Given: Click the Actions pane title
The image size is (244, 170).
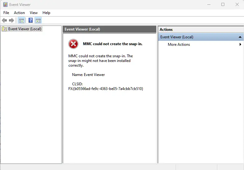Looking at the screenshot, I should click(x=166, y=30).
